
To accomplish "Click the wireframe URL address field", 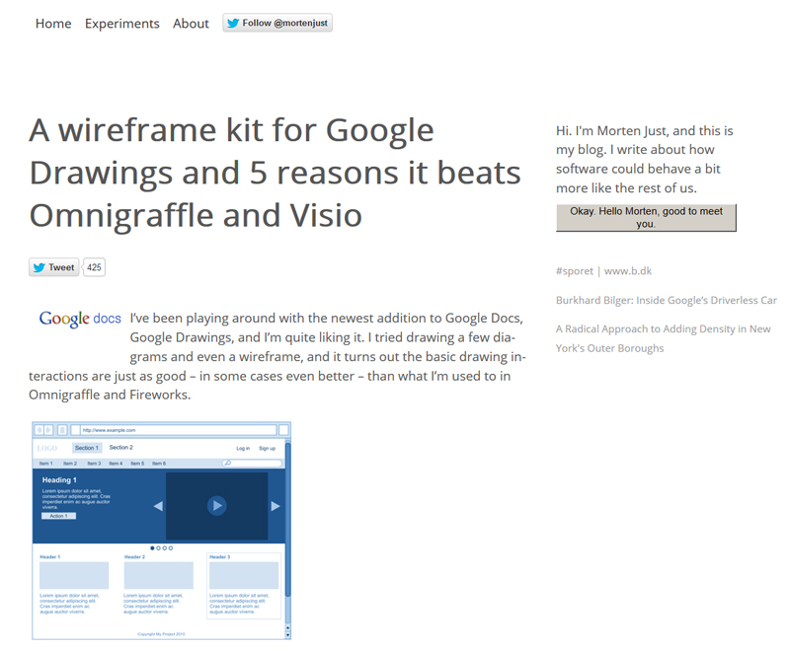I will [176, 430].
